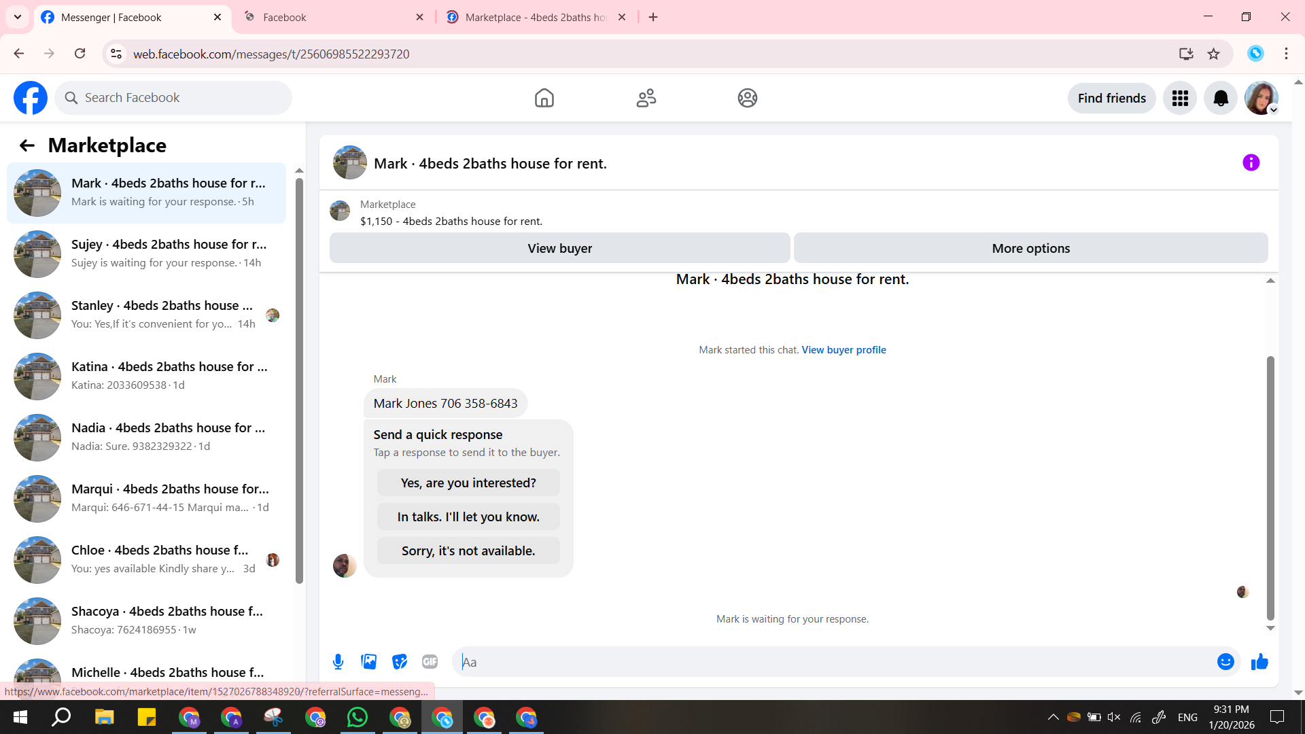The width and height of the screenshot is (1305, 734).
Task: Open Shacoya's conversation
Action: click(x=146, y=621)
